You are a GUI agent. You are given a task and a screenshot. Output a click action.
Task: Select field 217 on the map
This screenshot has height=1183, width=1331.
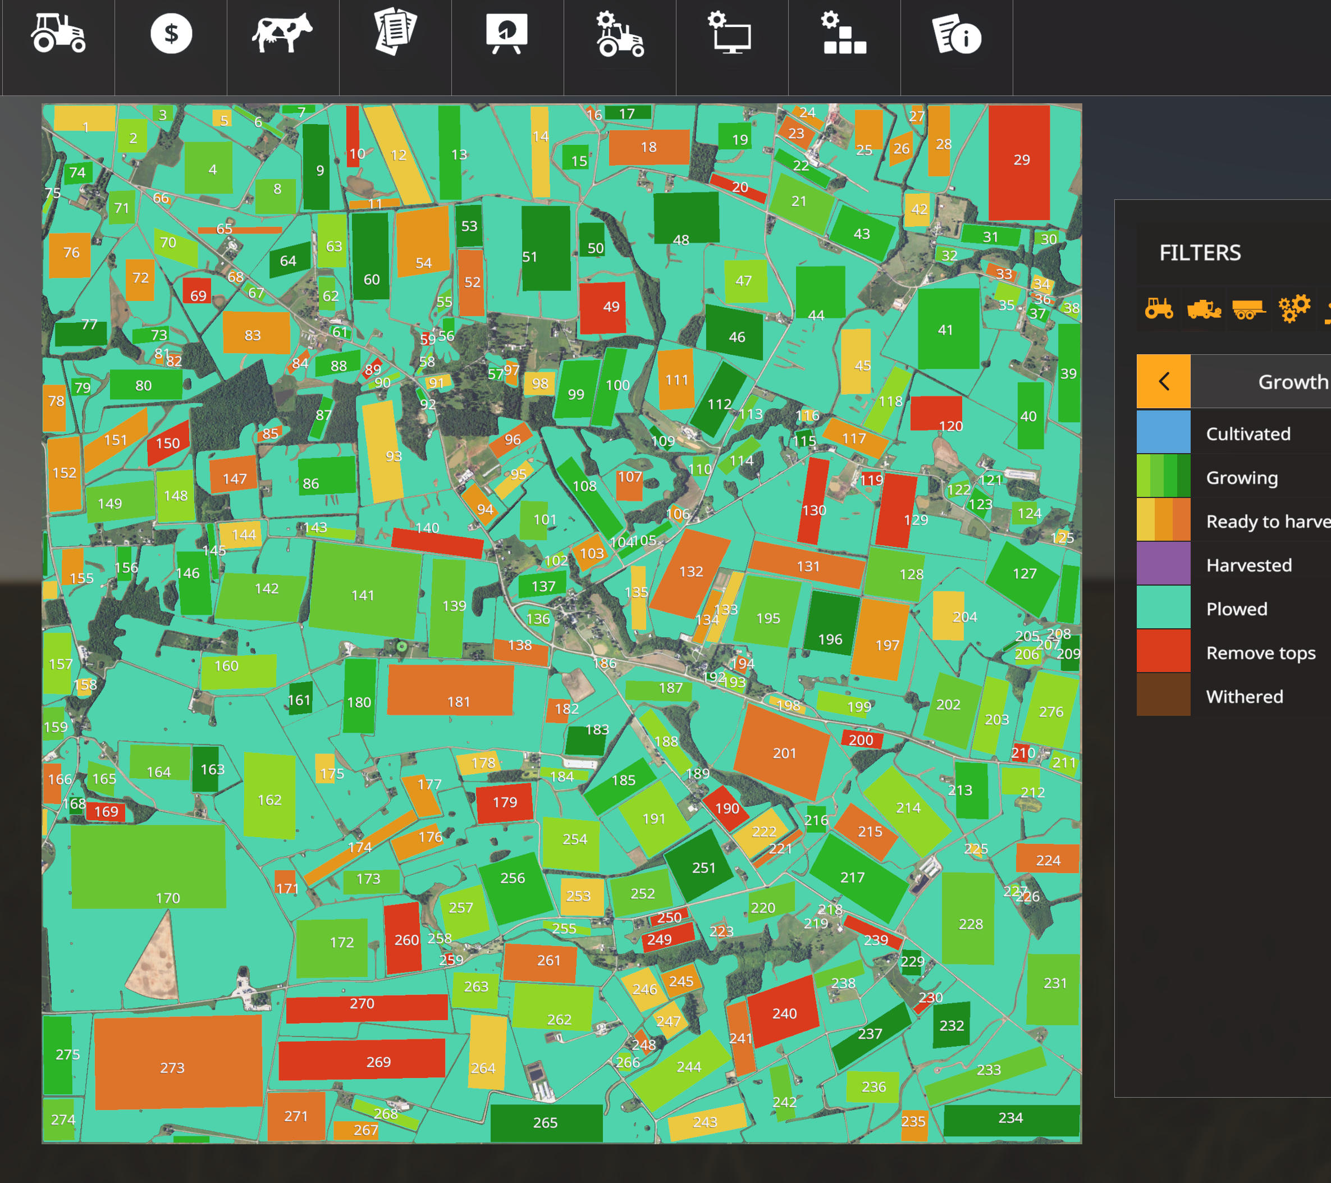pos(859,877)
